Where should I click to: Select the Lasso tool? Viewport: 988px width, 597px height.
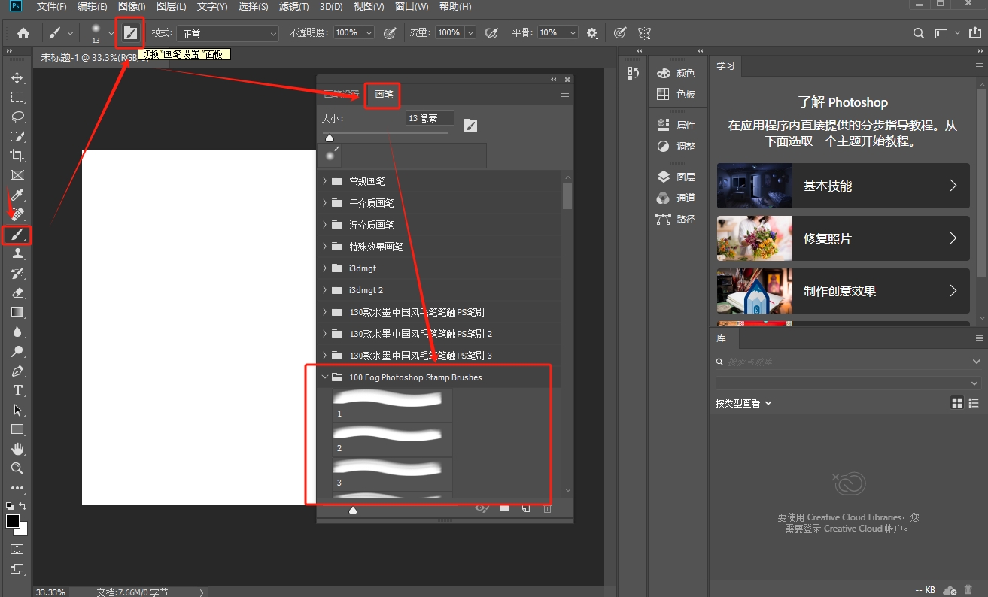pos(17,117)
